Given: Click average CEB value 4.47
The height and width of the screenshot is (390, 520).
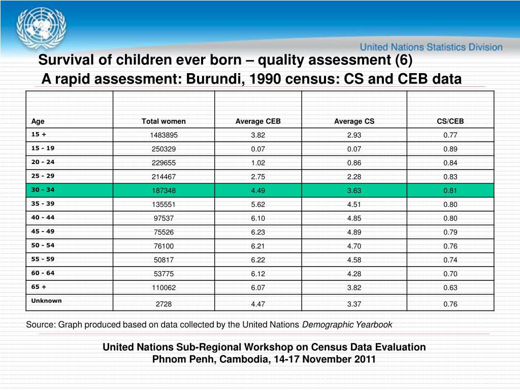Looking at the screenshot, I should pyautogui.click(x=258, y=305).
